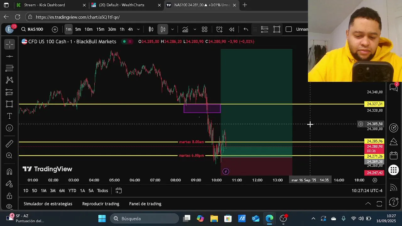Image resolution: width=402 pixels, height=226 pixels.
Task: Open the pyramid hotlist panel
Action: (x=394, y=142)
